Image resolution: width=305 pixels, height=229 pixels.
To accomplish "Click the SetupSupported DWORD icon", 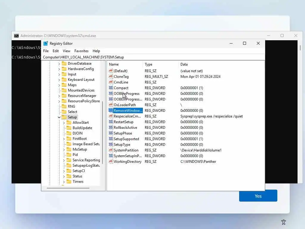I will 111,139.
